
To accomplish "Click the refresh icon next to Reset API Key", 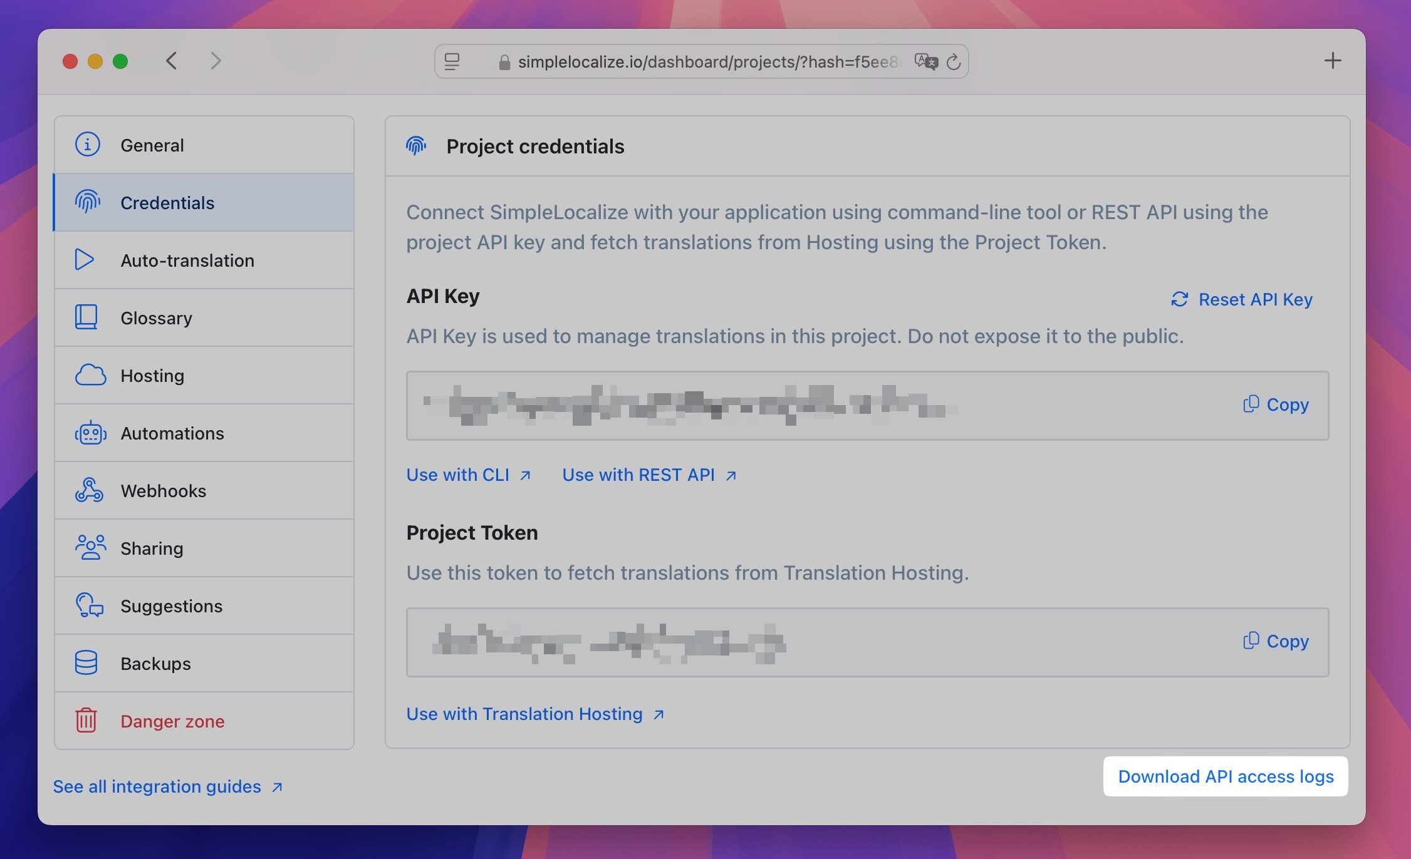I will pos(1180,299).
